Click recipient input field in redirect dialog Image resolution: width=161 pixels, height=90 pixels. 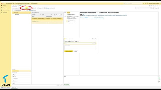[78, 43]
